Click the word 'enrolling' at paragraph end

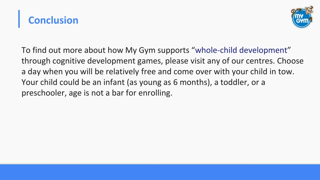pos(155,93)
